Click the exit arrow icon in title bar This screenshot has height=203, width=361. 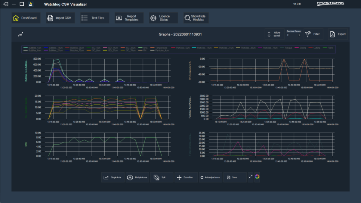[6, 4]
